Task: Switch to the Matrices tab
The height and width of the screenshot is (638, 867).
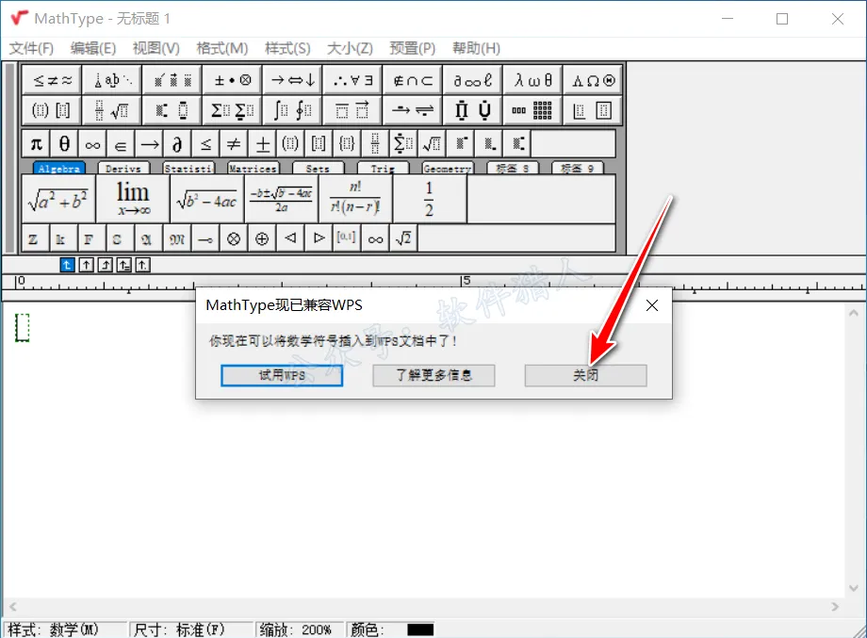Action: (x=254, y=168)
